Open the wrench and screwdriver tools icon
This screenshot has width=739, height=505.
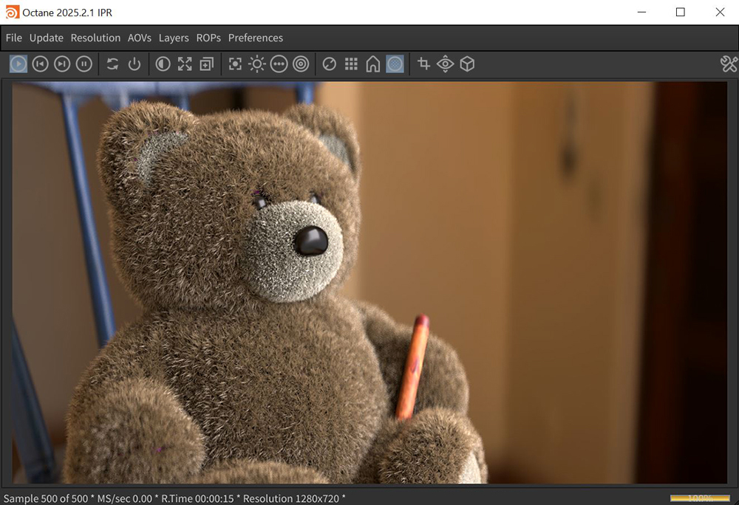(x=729, y=64)
